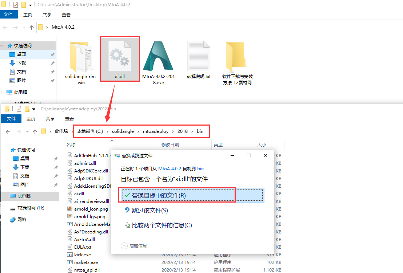Click Back arrow in bin window
403x273 pixels.
8,132
